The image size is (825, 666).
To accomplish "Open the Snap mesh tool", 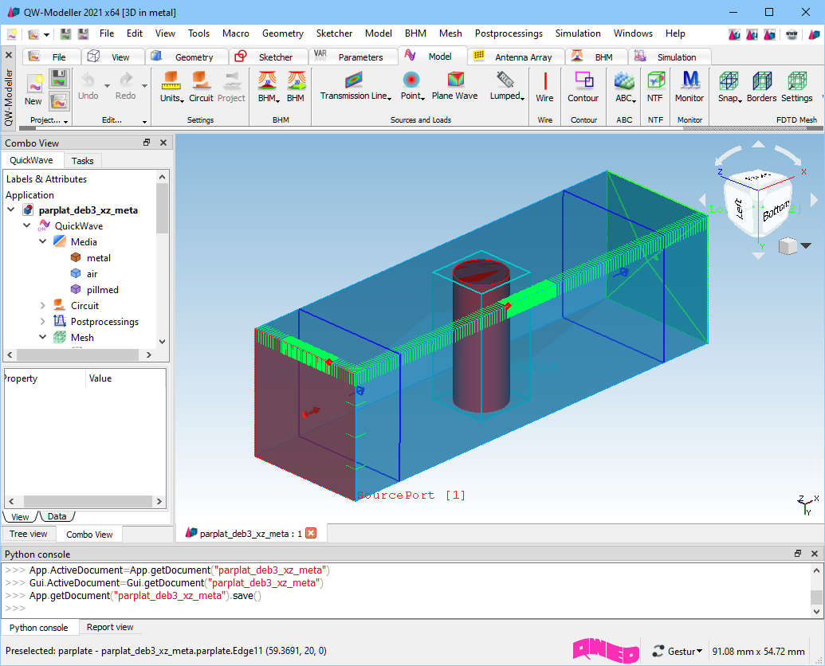I will click(x=730, y=87).
